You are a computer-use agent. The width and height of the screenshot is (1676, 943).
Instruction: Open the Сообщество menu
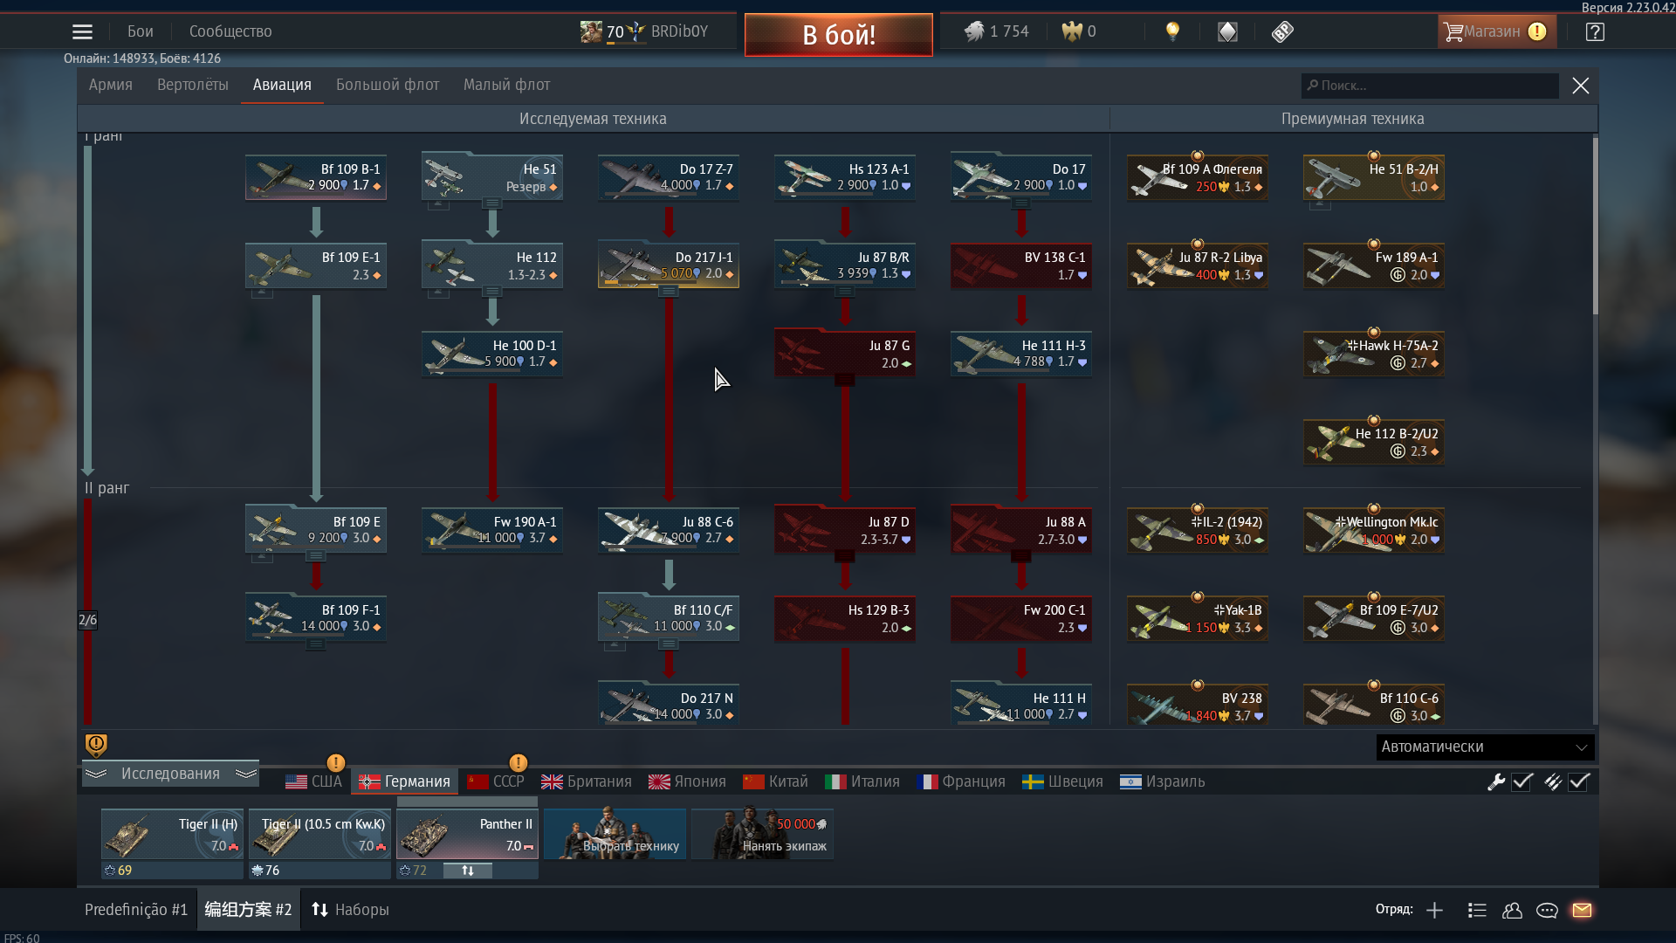230,31
